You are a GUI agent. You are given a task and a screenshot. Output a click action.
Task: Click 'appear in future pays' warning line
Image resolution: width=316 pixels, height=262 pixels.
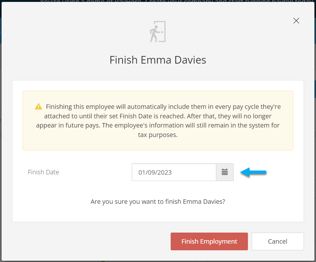pyautogui.click(x=158, y=125)
